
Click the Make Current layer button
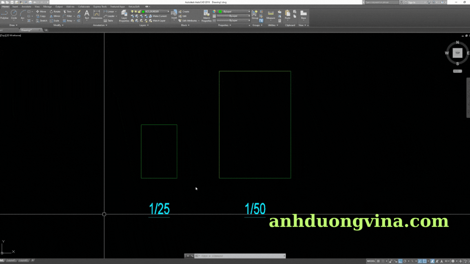pyautogui.click(x=159, y=16)
